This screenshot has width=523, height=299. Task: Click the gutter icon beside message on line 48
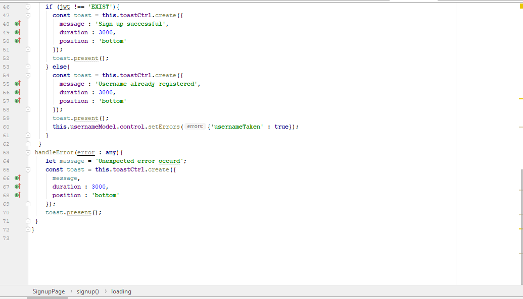18,24
